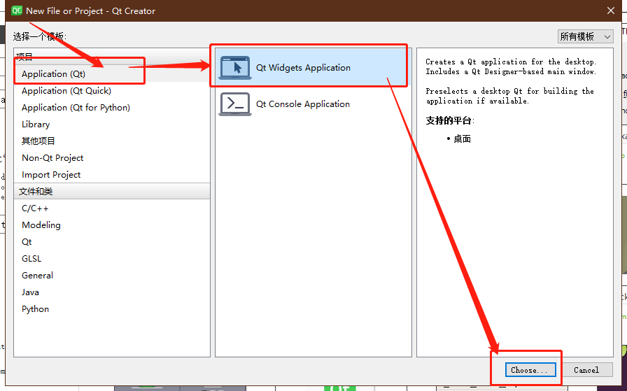
Task: Select Qt Widgets Application template text
Action: [x=303, y=68]
